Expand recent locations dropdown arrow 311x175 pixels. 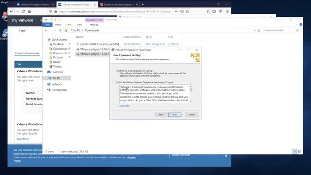click(56, 30)
